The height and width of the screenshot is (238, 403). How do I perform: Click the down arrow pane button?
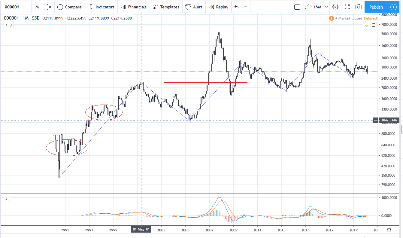click(x=366, y=25)
